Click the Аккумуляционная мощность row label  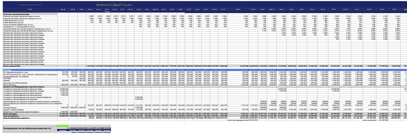(16, 118)
